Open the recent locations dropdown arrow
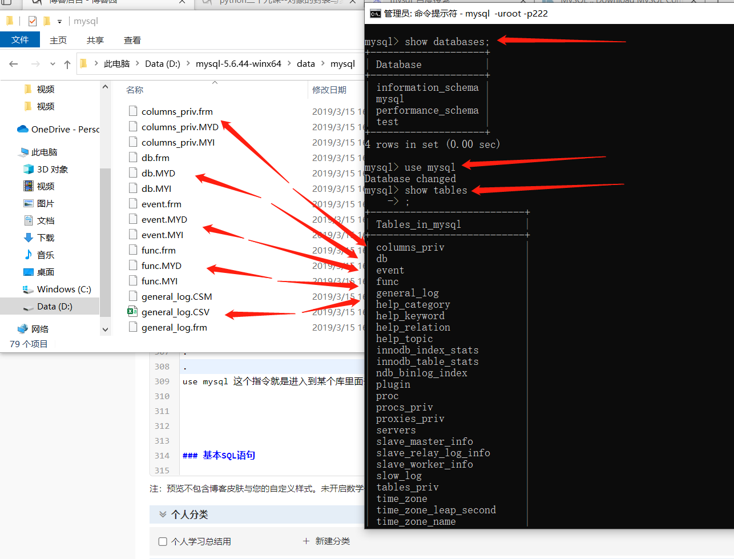 (53, 64)
